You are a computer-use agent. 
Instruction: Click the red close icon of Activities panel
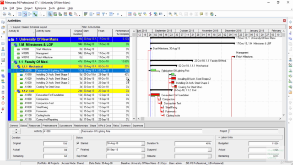[284, 21]
